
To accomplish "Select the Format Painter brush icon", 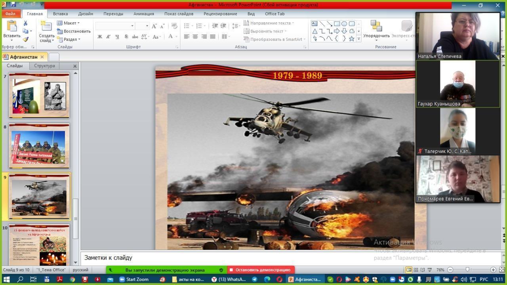I will pyautogui.click(x=25, y=39).
